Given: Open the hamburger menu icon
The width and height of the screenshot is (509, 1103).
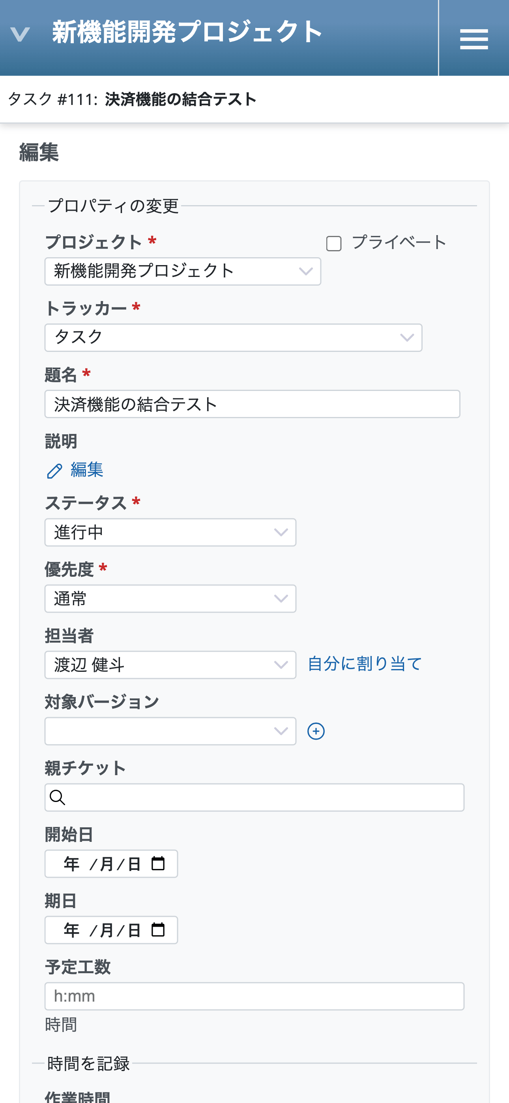Looking at the screenshot, I should point(474,39).
